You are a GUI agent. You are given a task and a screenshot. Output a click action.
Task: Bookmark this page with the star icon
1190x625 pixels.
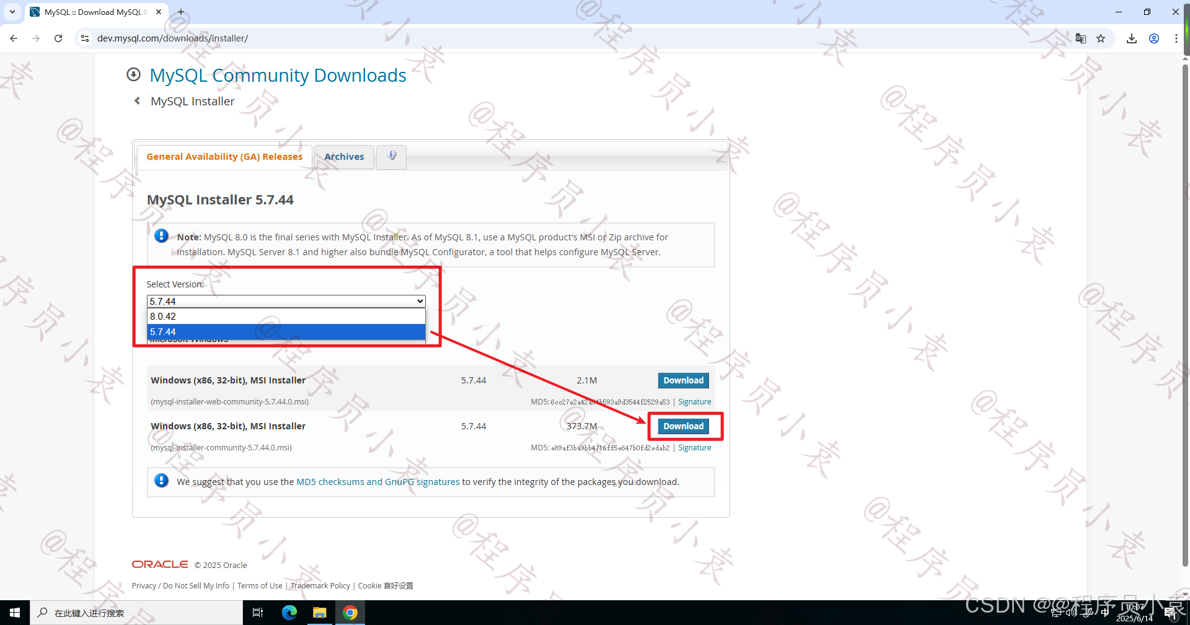point(1101,38)
